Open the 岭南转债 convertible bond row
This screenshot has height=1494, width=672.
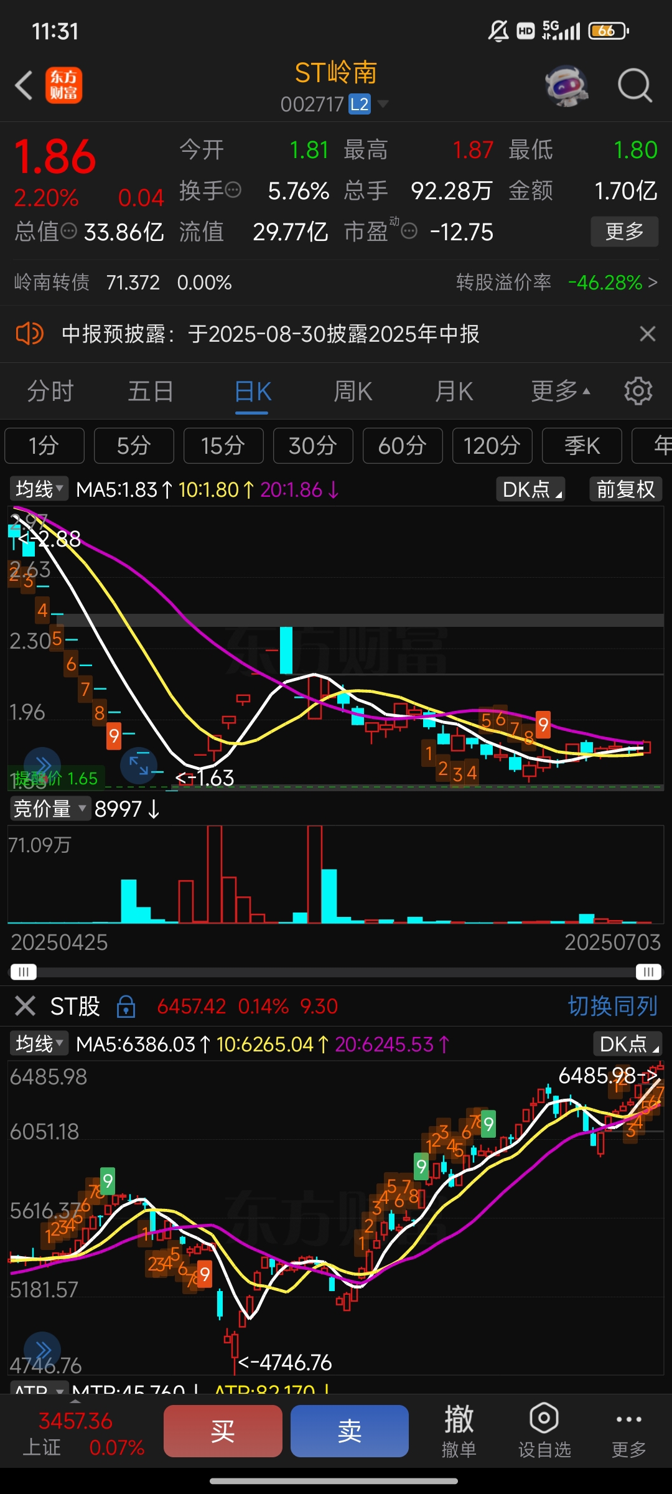pos(123,283)
